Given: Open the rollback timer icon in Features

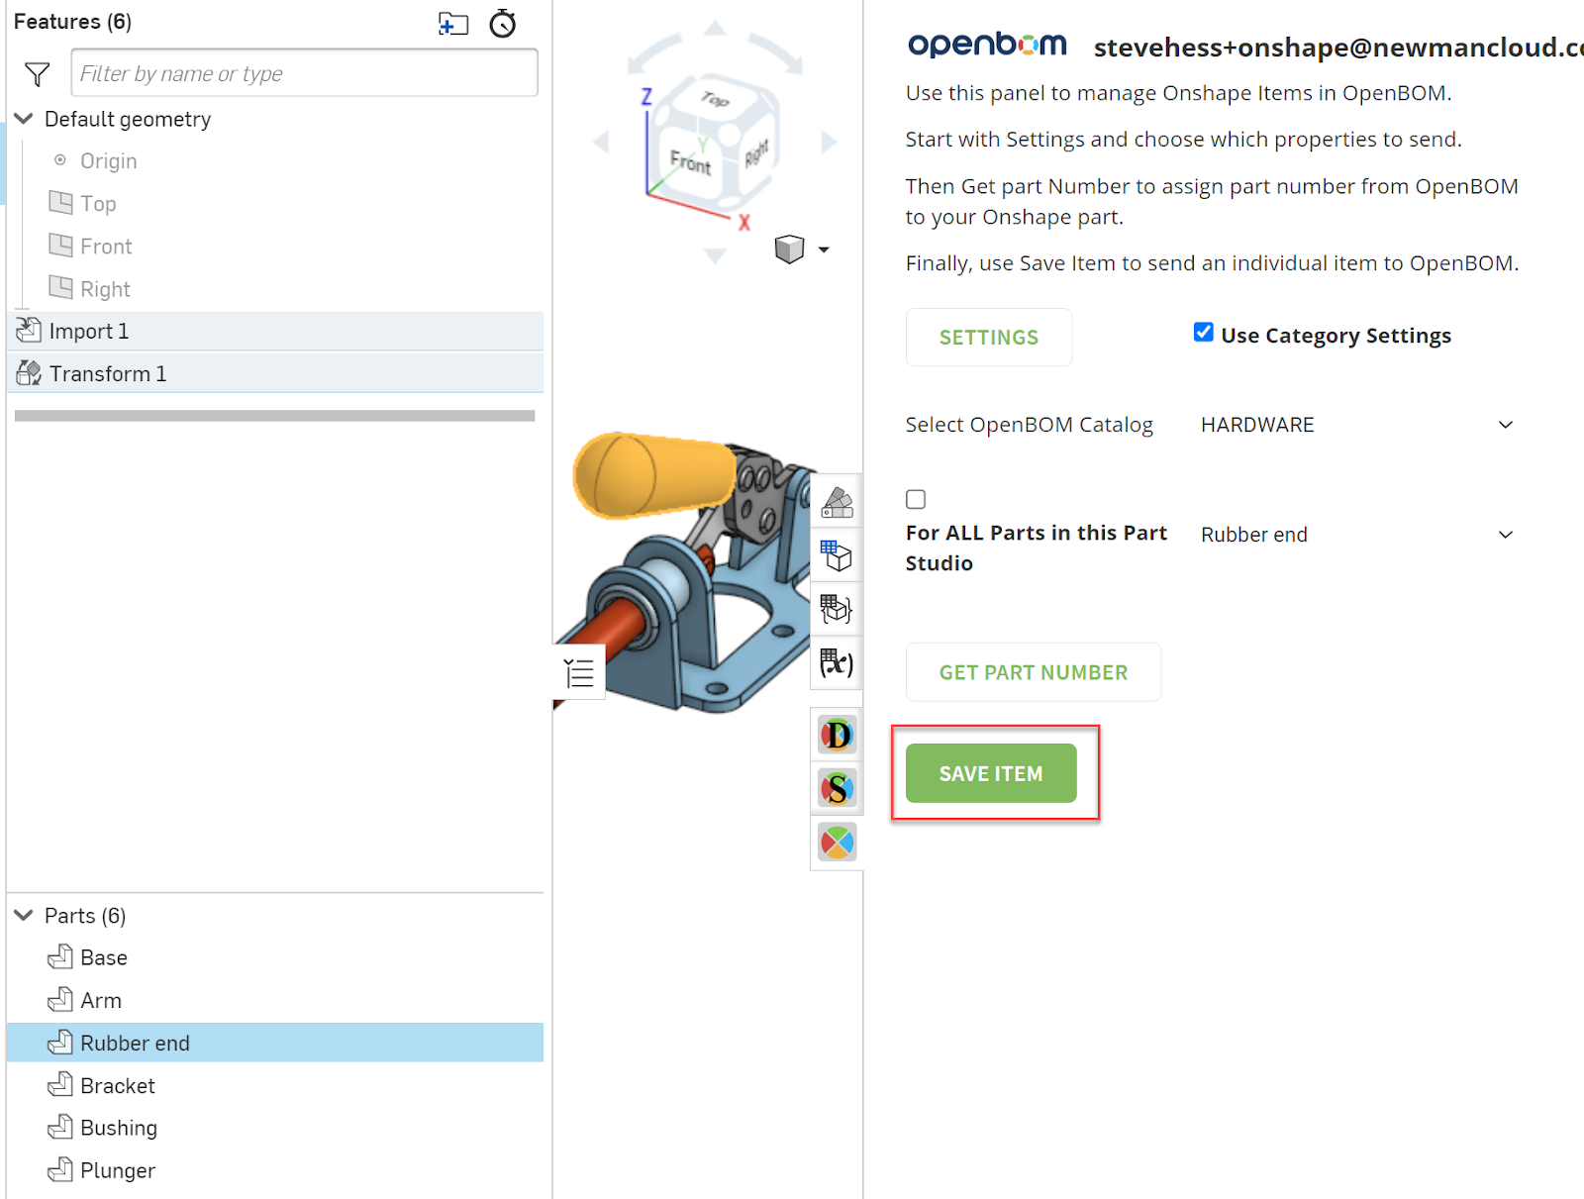Looking at the screenshot, I should pos(503,23).
